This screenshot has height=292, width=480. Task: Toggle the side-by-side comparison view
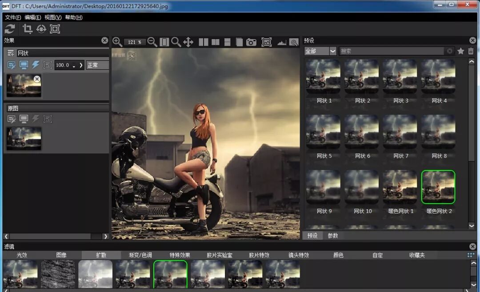tap(204, 42)
